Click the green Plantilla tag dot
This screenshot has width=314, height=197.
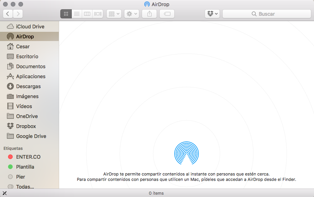(10, 167)
